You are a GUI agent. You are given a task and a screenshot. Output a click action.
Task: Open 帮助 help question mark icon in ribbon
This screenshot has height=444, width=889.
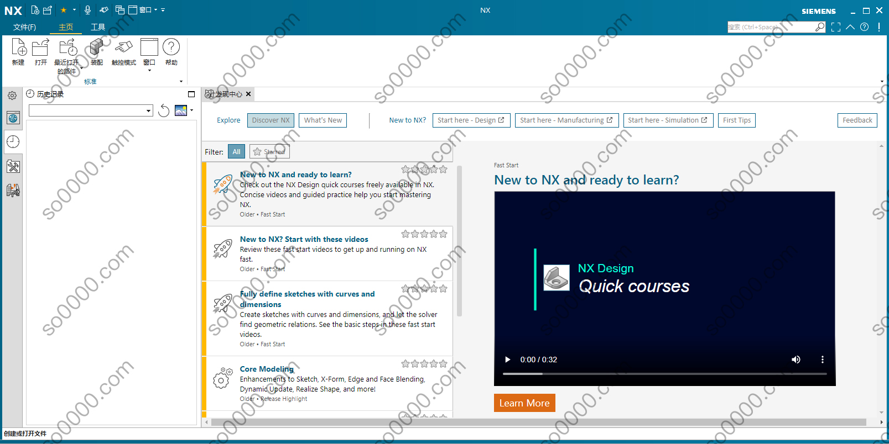pos(171,52)
